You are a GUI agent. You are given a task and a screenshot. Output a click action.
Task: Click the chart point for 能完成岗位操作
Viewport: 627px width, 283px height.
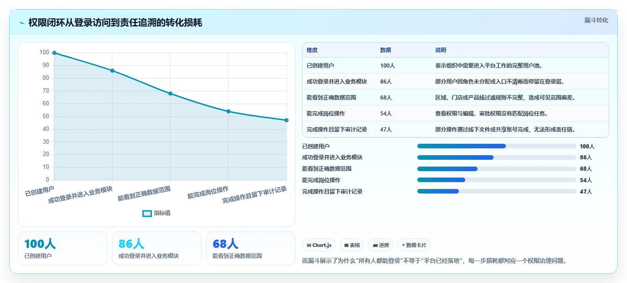(228, 111)
